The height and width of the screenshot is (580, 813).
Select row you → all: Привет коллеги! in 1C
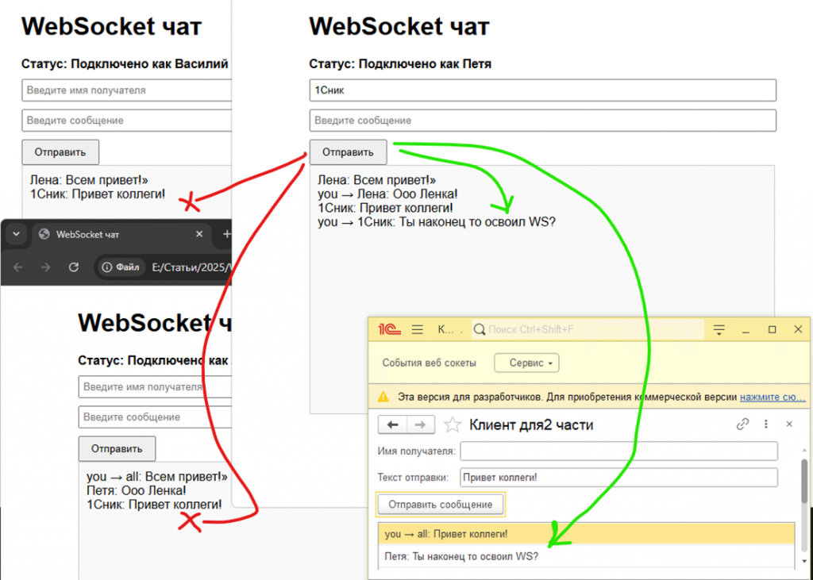point(587,534)
